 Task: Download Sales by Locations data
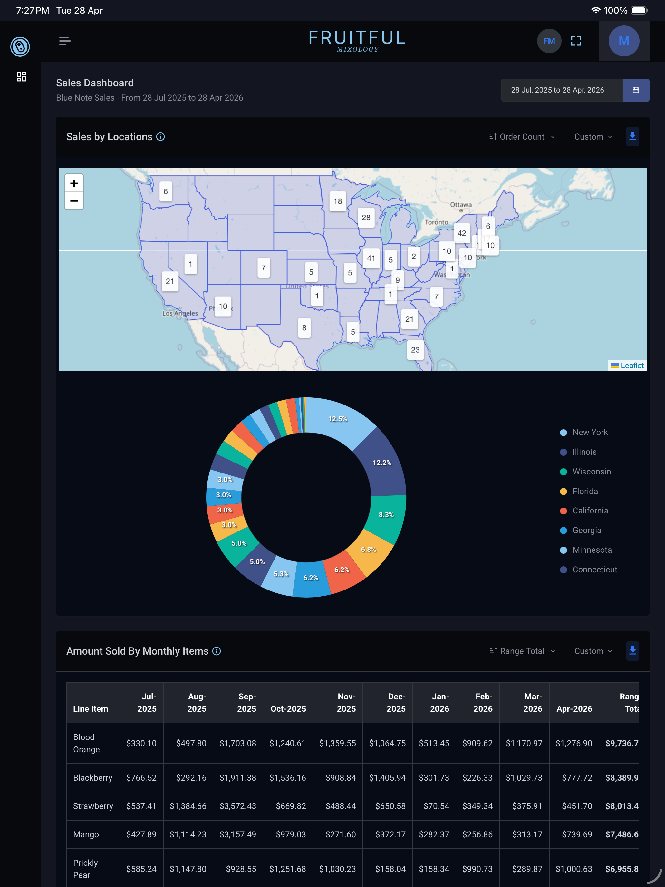tap(632, 137)
